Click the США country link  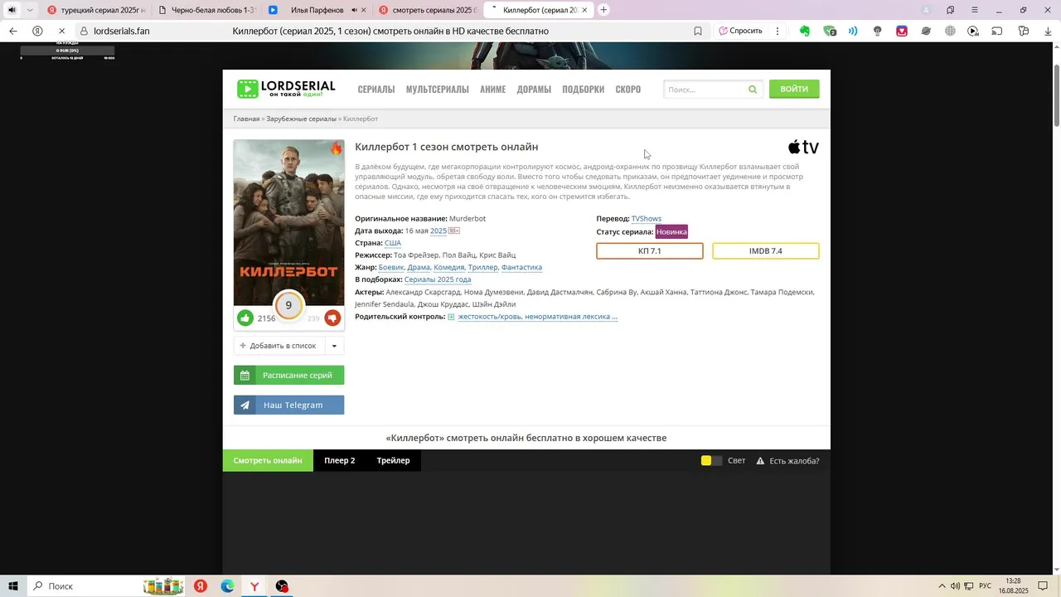[x=393, y=243]
